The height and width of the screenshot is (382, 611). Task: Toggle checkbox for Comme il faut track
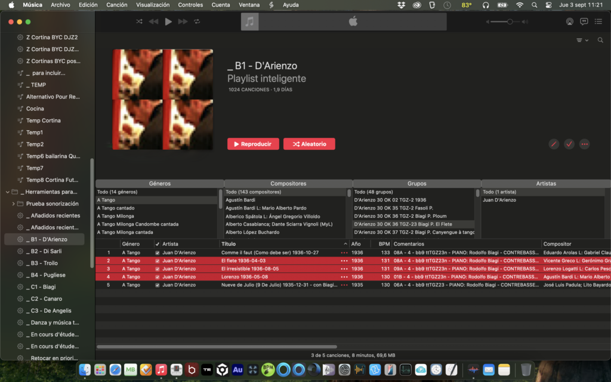158,252
